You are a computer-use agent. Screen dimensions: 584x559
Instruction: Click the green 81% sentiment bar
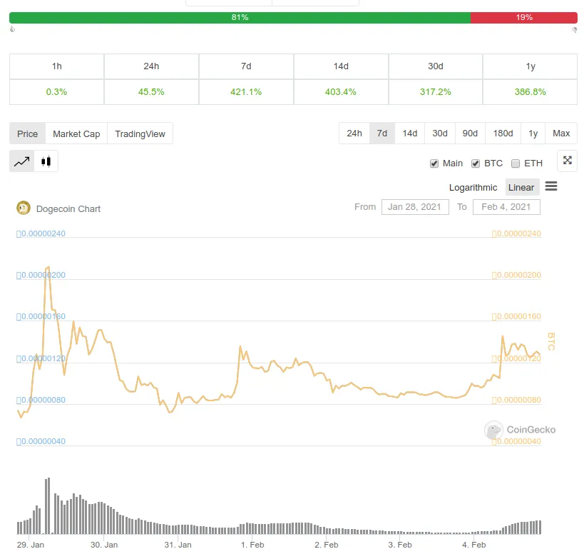(240, 18)
